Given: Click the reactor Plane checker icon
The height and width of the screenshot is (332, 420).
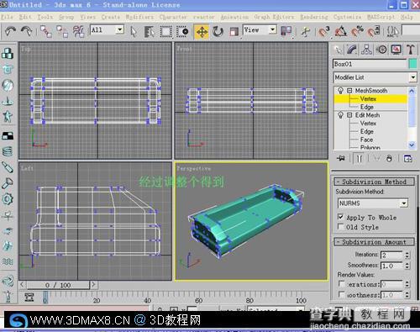Looking at the screenshot, I should 8,136.
